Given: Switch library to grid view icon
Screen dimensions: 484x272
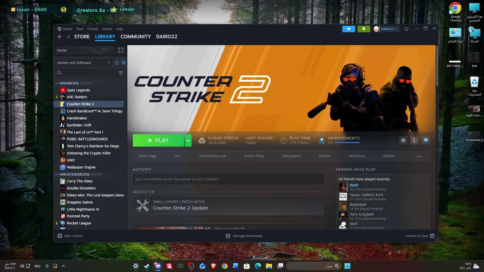Looking at the screenshot, I should (121, 50).
